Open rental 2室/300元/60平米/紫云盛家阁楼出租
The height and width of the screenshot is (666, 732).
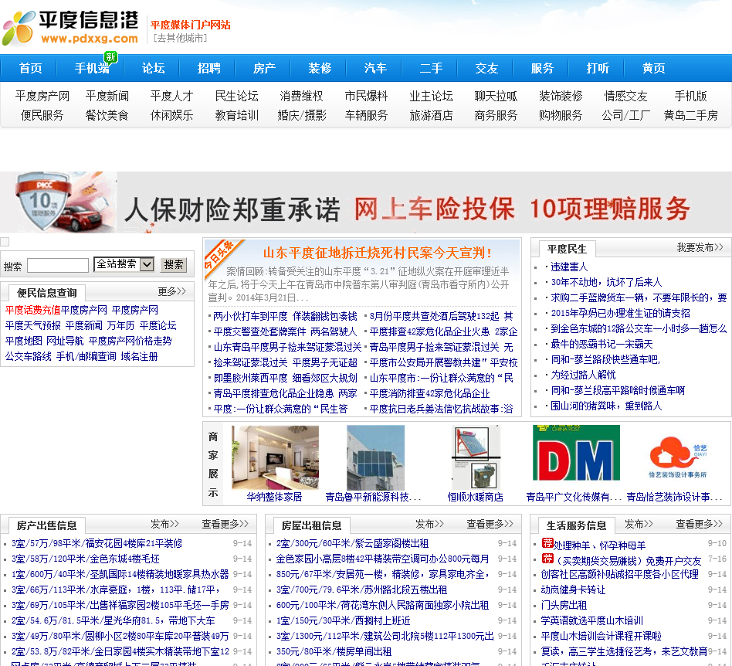click(x=352, y=543)
